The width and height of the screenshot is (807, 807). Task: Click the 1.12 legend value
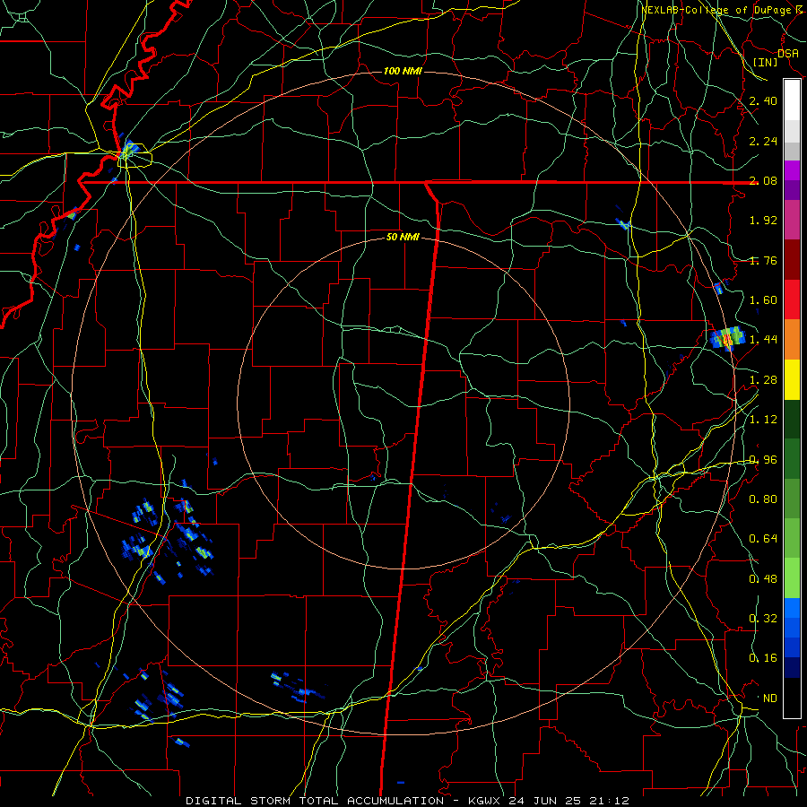point(763,420)
